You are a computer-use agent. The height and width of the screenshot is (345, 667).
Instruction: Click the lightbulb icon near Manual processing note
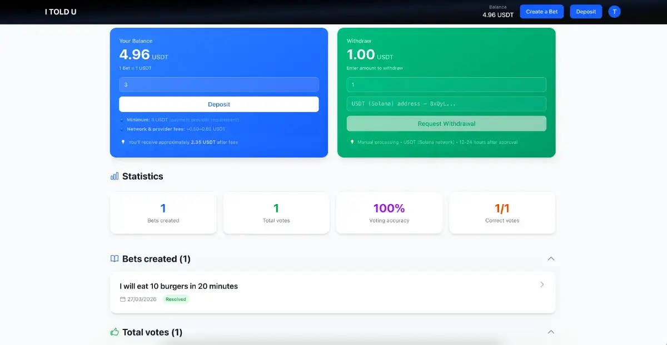click(x=352, y=142)
